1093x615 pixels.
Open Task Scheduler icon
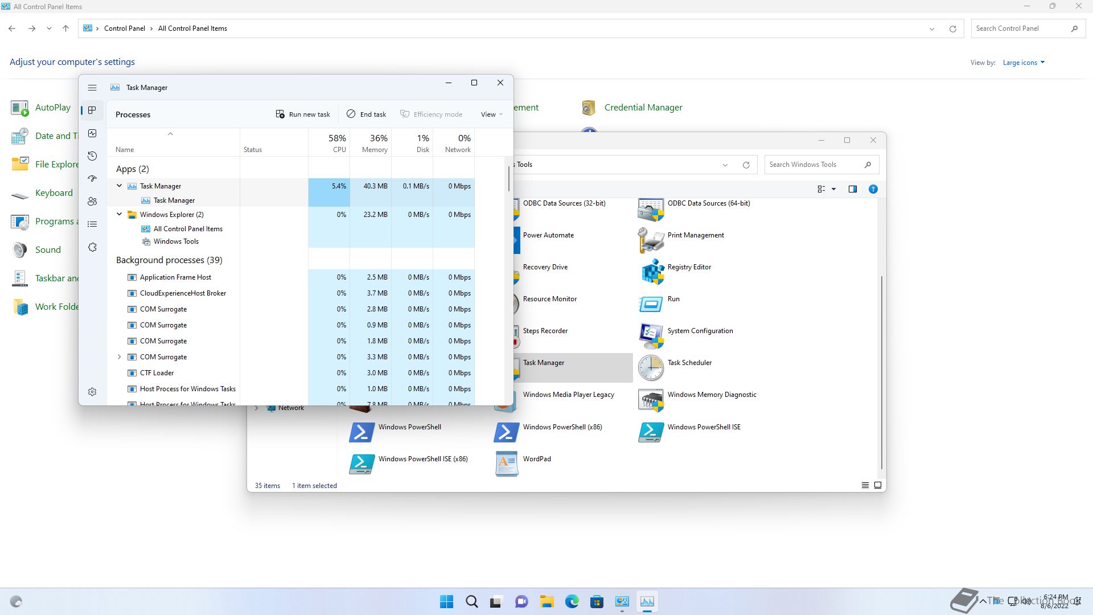(x=651, y=367)
